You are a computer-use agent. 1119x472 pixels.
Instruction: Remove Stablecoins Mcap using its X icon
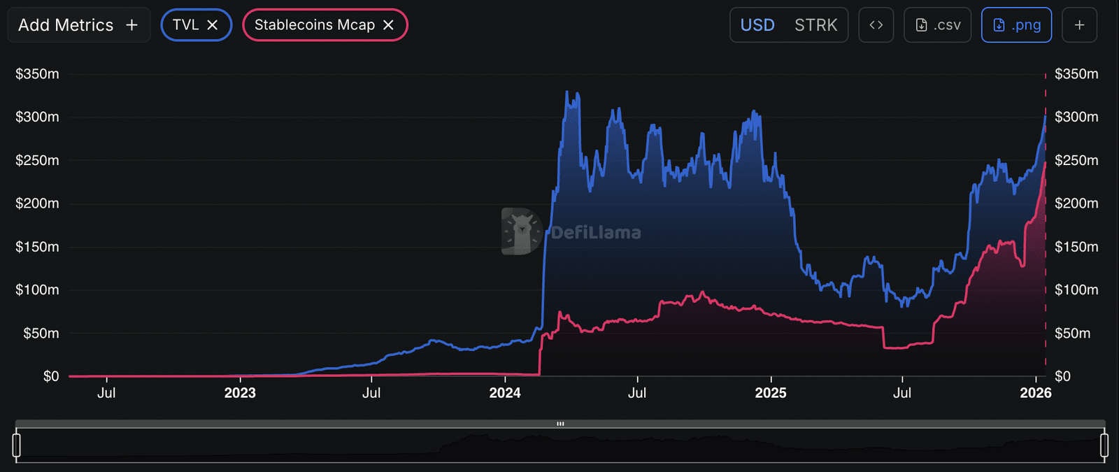388,25
